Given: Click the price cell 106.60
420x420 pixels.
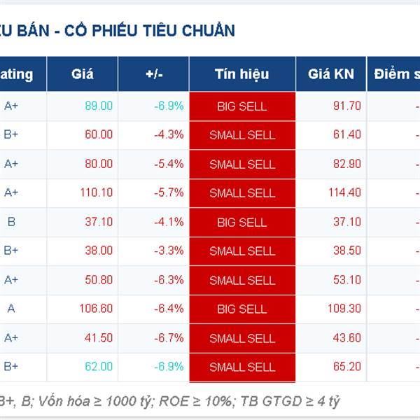Looking at the screenshot, I should (x=96, y=308).
